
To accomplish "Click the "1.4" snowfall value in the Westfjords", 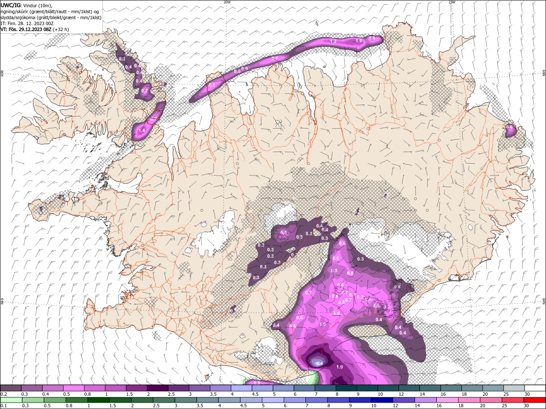I will (x=142, y=130).
